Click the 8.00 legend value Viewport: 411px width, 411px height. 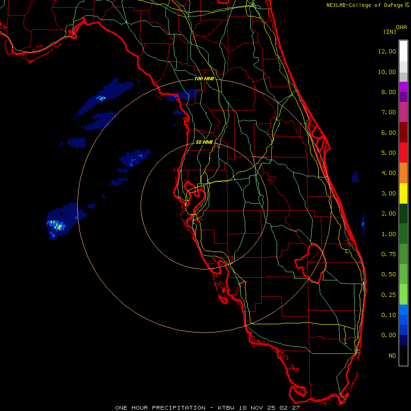click(x=389, y=92)
